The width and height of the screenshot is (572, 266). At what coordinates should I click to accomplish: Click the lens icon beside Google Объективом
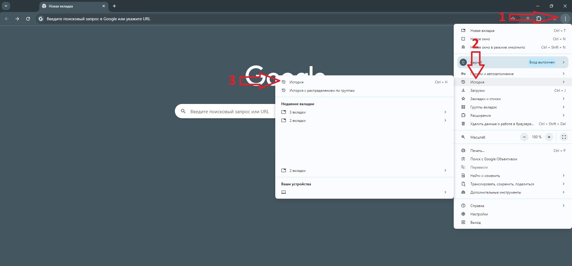(x=463, y=159)
